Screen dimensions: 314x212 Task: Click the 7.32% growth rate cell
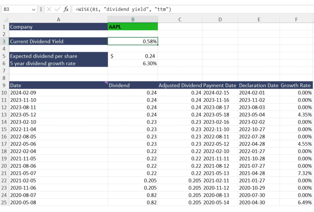click(x=296, y=173)
